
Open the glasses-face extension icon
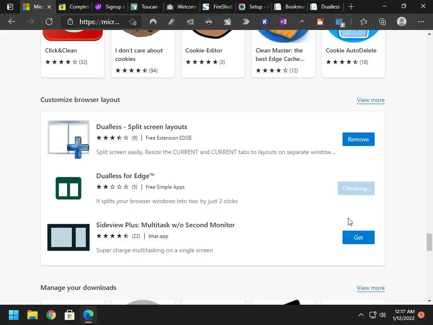tap(209, 22)
